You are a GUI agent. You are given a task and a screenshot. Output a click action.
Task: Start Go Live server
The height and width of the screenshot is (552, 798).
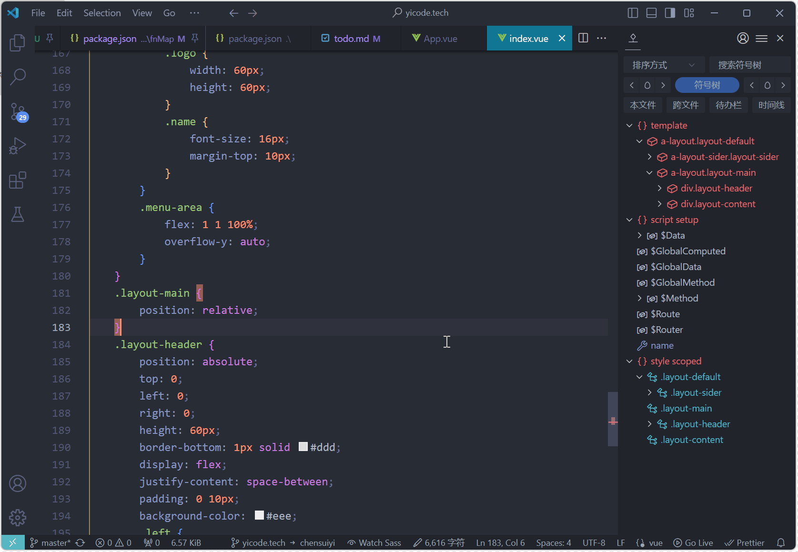[x=693, y=543]
